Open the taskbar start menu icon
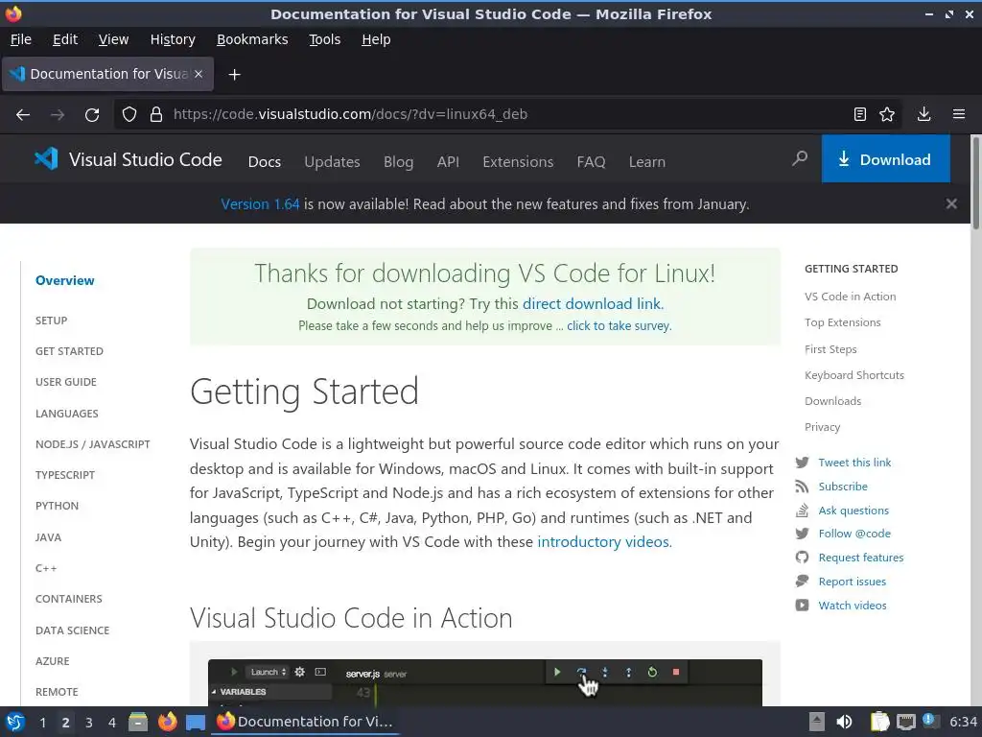Image resolution: width=982 pixels, height=737 pixels. 15,722
